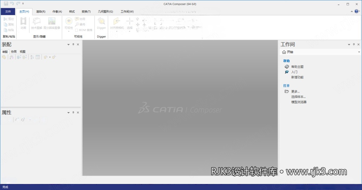This screenshot has width=362, height=190.
Task: Open the 新增功能 what's new link
Action: 297,77
